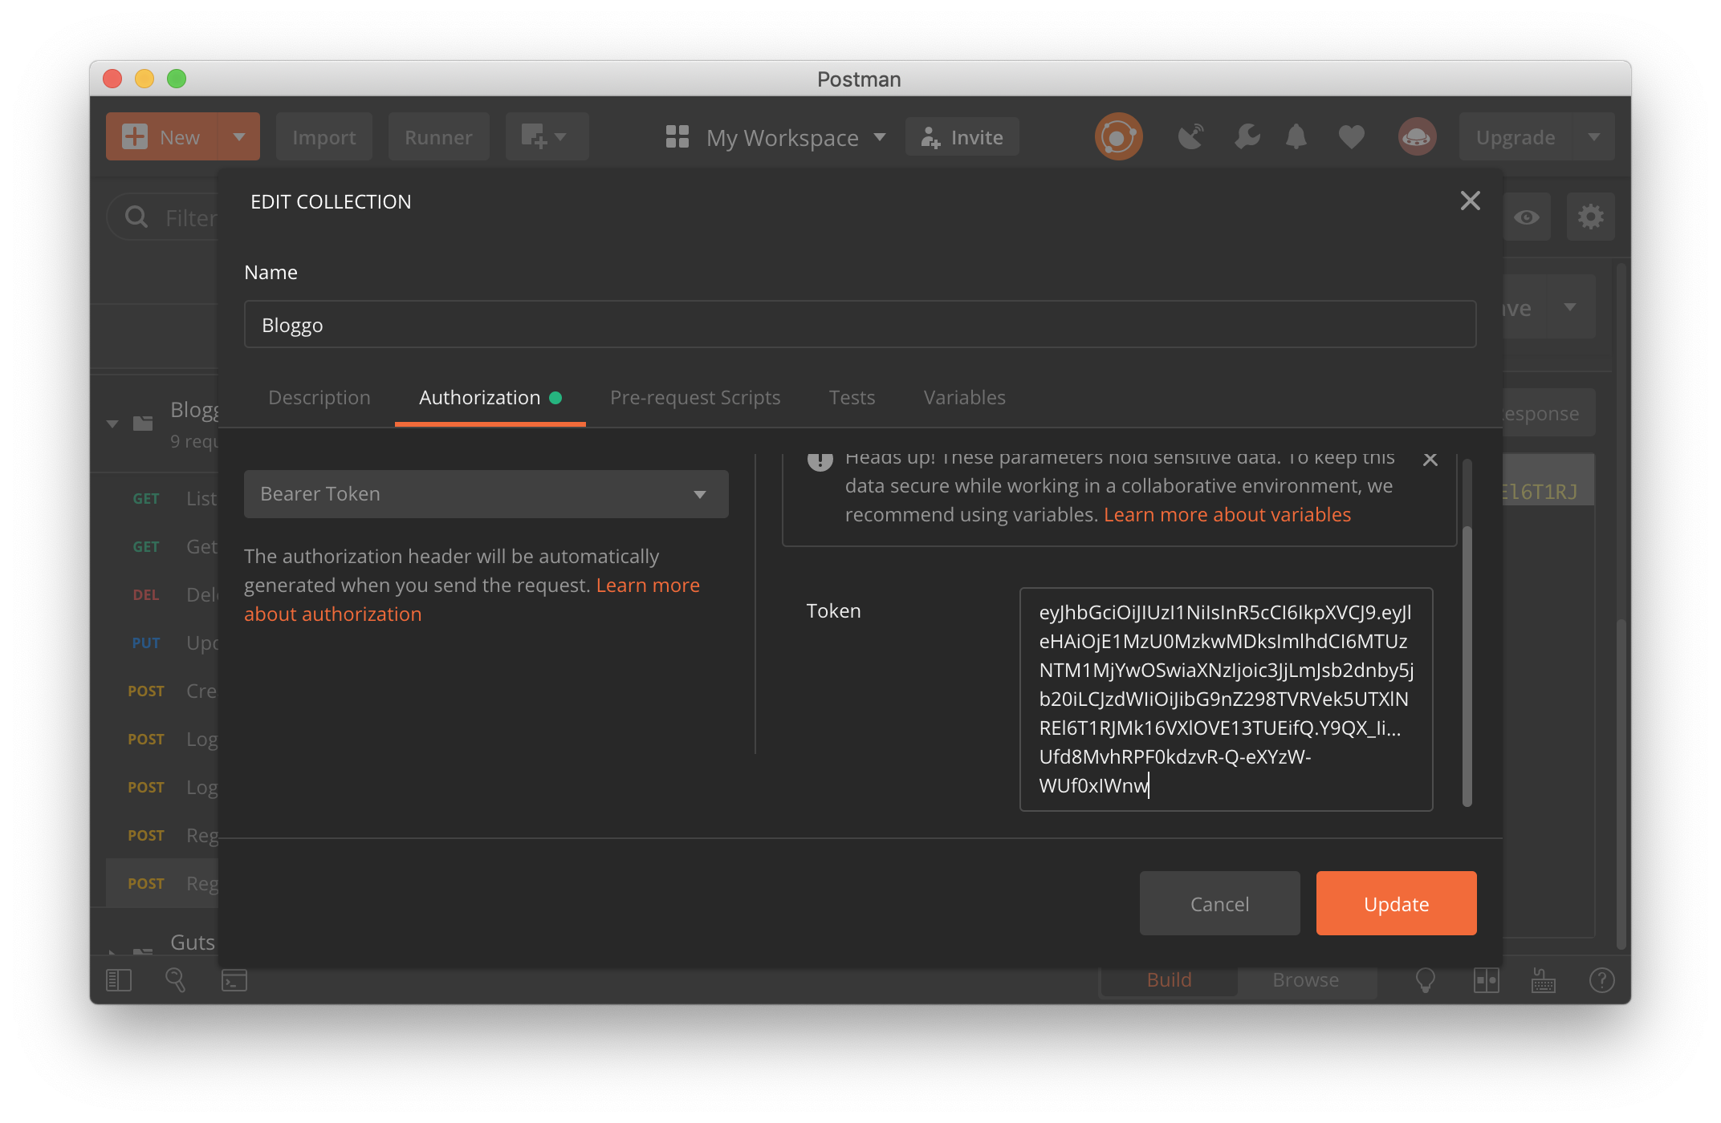
Task: Click the wrench settings icon
Action: coord(1247,137)
